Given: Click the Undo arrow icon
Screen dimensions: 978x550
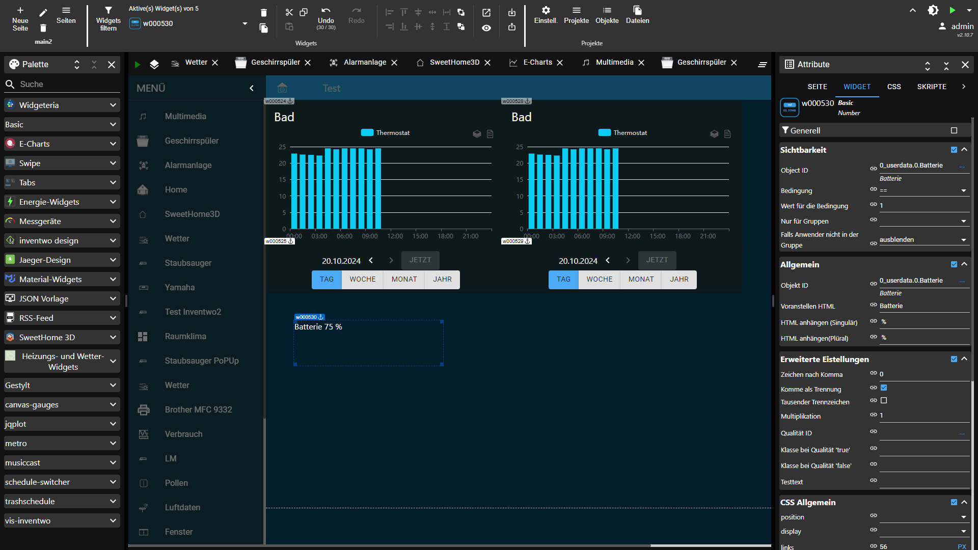Looking at the screenshot, I should click(325, 10).
